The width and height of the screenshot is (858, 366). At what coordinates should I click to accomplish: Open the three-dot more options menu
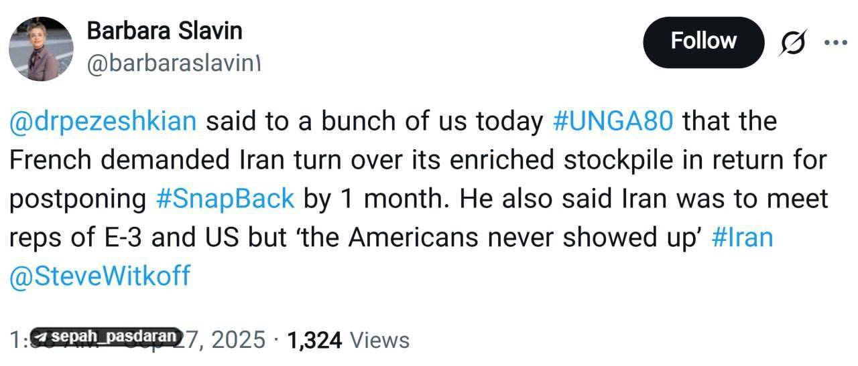(x=836, y=43)
